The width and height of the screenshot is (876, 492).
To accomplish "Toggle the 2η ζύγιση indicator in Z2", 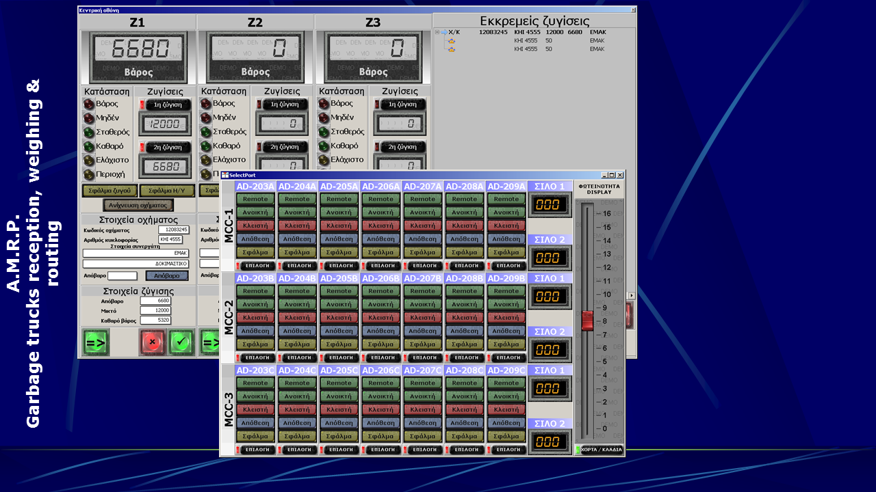I will 283,147.
